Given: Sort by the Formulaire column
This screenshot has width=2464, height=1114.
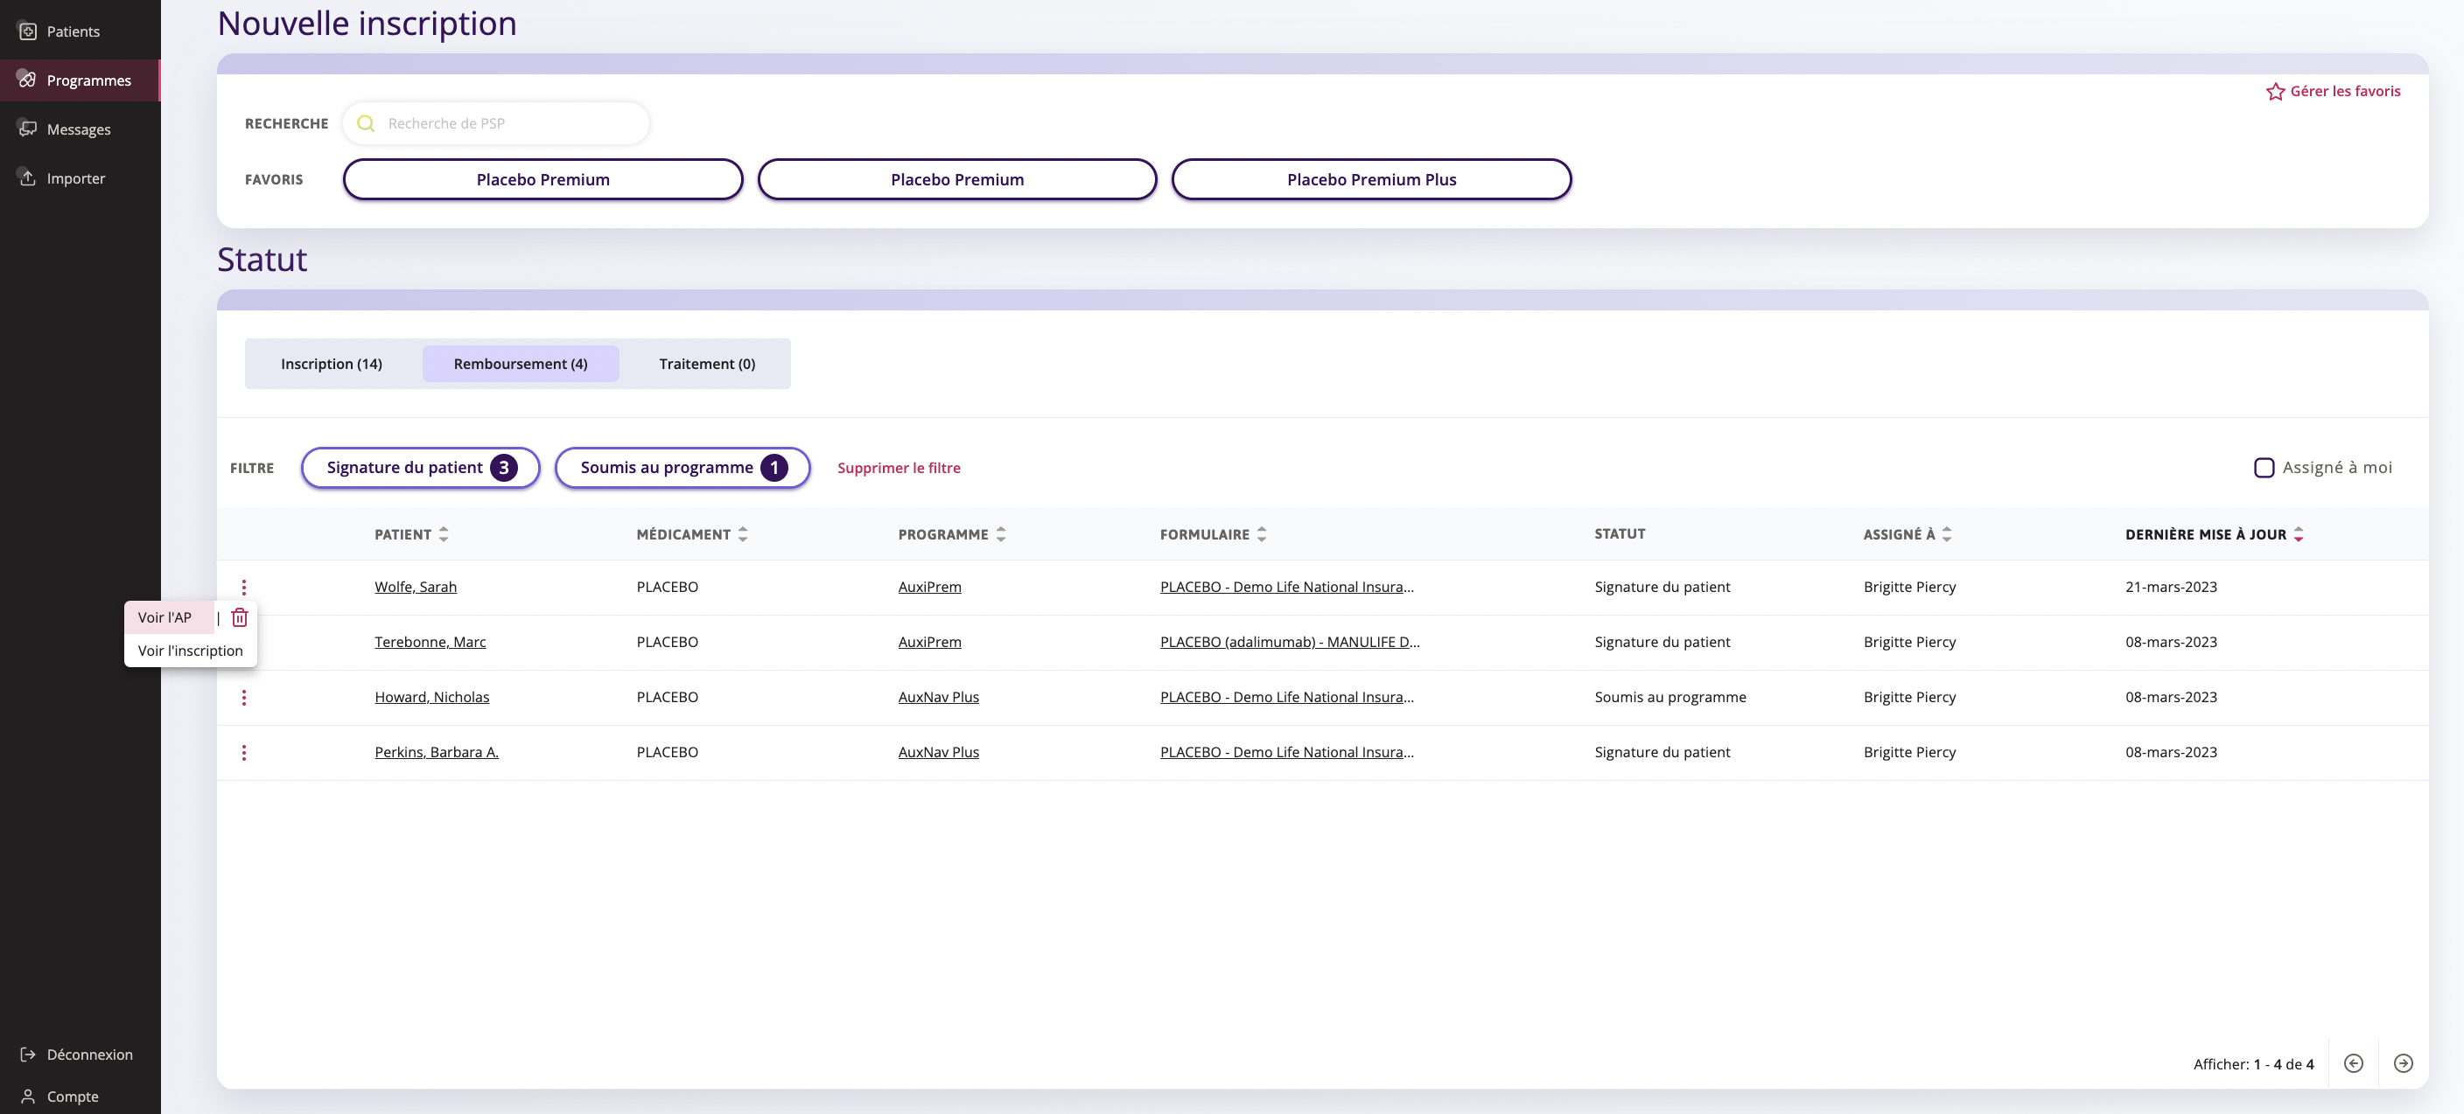Looking at the screenshot, I should pos(1263,534).
